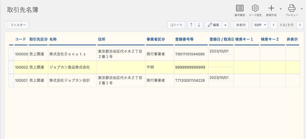Select row handle for code 100001
306x139 pixels.
[11, 80]
